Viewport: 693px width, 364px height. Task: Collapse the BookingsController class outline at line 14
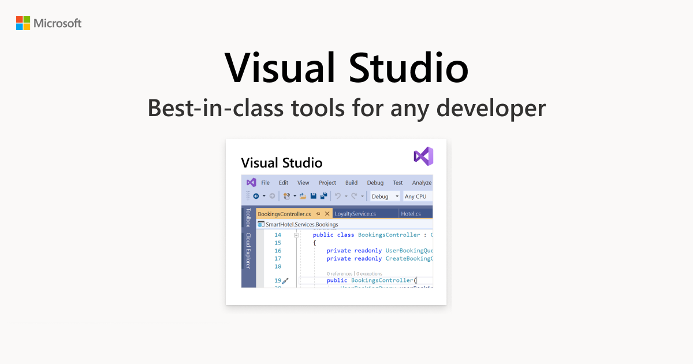tap(296, 235)
